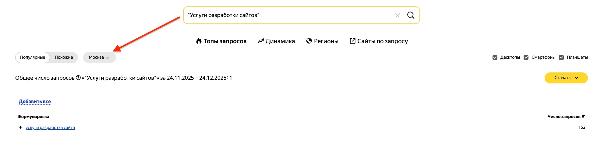
Task: Open the услуги разработка сайта query link
Action: coord(50,128)
